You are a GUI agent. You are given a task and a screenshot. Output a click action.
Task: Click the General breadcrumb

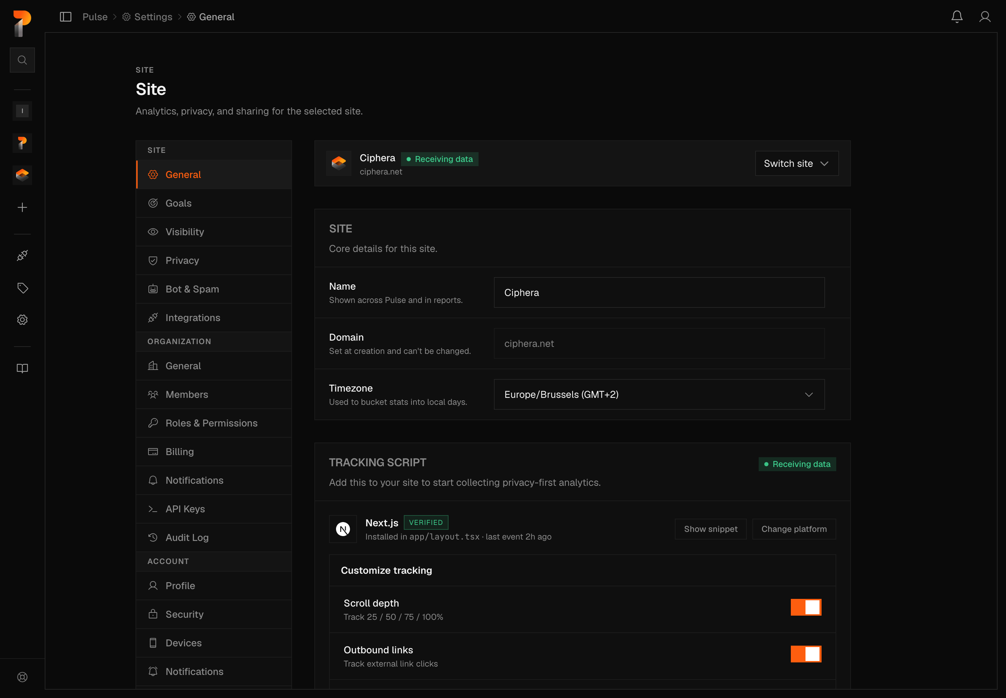(x=211, y=17)
